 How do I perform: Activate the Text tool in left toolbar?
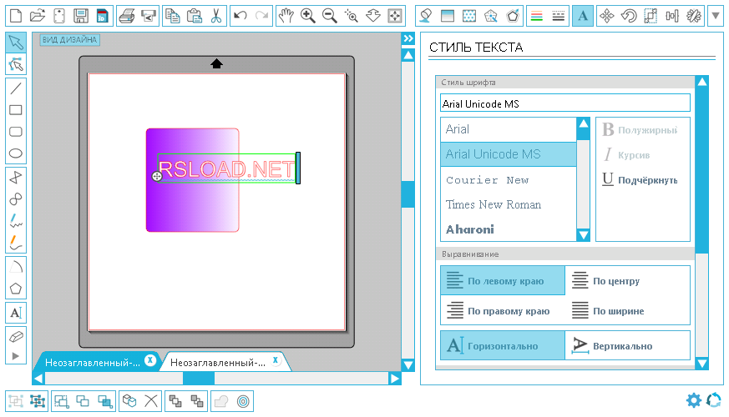point(16,313)
